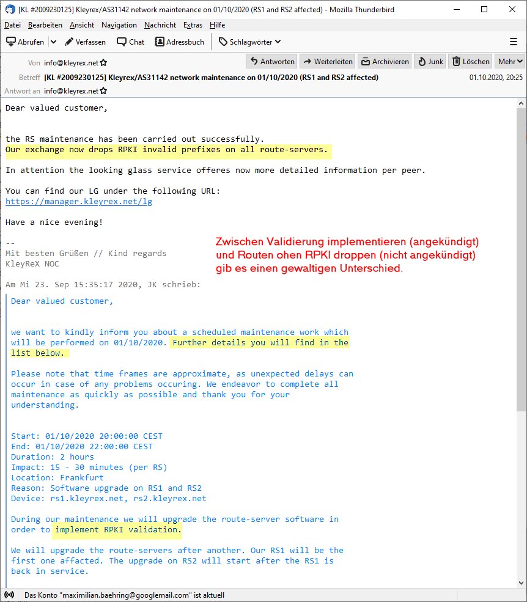Open the Datei menu

[12, 25]
